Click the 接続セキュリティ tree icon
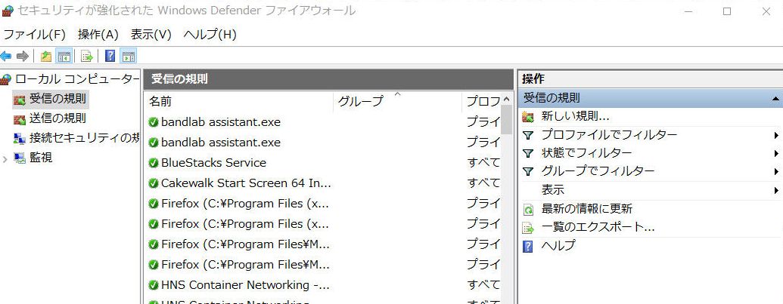The height and width of the screenshot is (304, 783). point(20,138)
